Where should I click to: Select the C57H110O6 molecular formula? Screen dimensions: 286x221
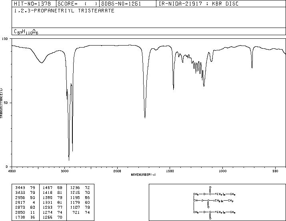[26, 32]
